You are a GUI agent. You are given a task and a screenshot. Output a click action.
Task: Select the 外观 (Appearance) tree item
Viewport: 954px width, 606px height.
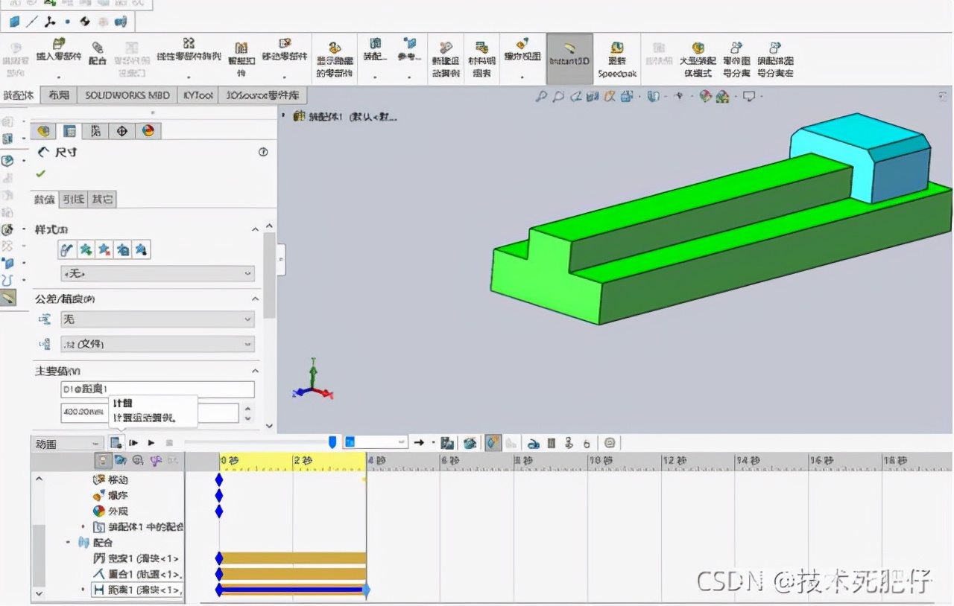pyautogui.click(x=110, y=511)
